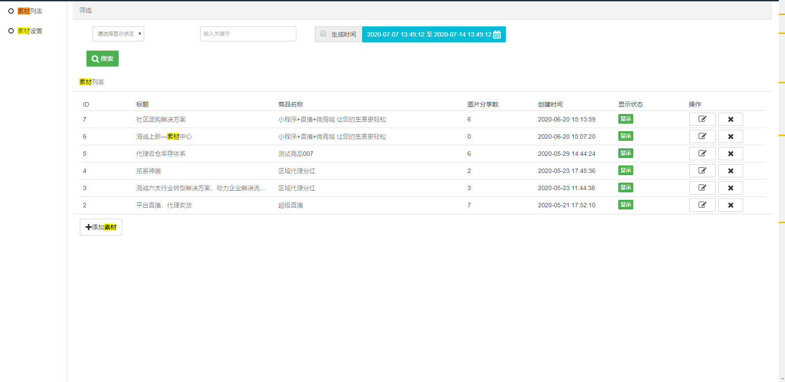Open the link 海诚六大行业转型解决方案

[201, 188]
